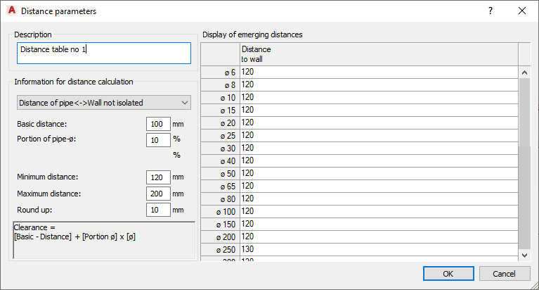The height and width of the screenshot is (290, 539).
Task: Click the Maximum distance input field
Action: (x=158, y=194)
